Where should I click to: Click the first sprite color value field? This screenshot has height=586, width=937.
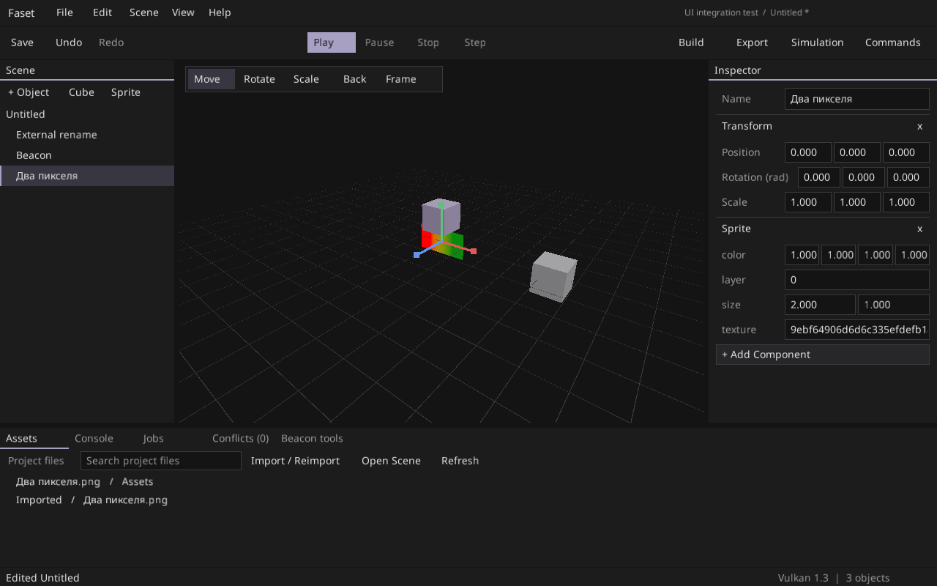(802, 255)
